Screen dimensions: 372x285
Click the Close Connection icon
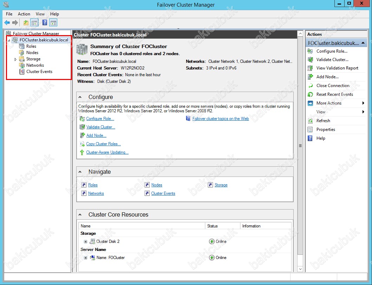pos(310,86)
